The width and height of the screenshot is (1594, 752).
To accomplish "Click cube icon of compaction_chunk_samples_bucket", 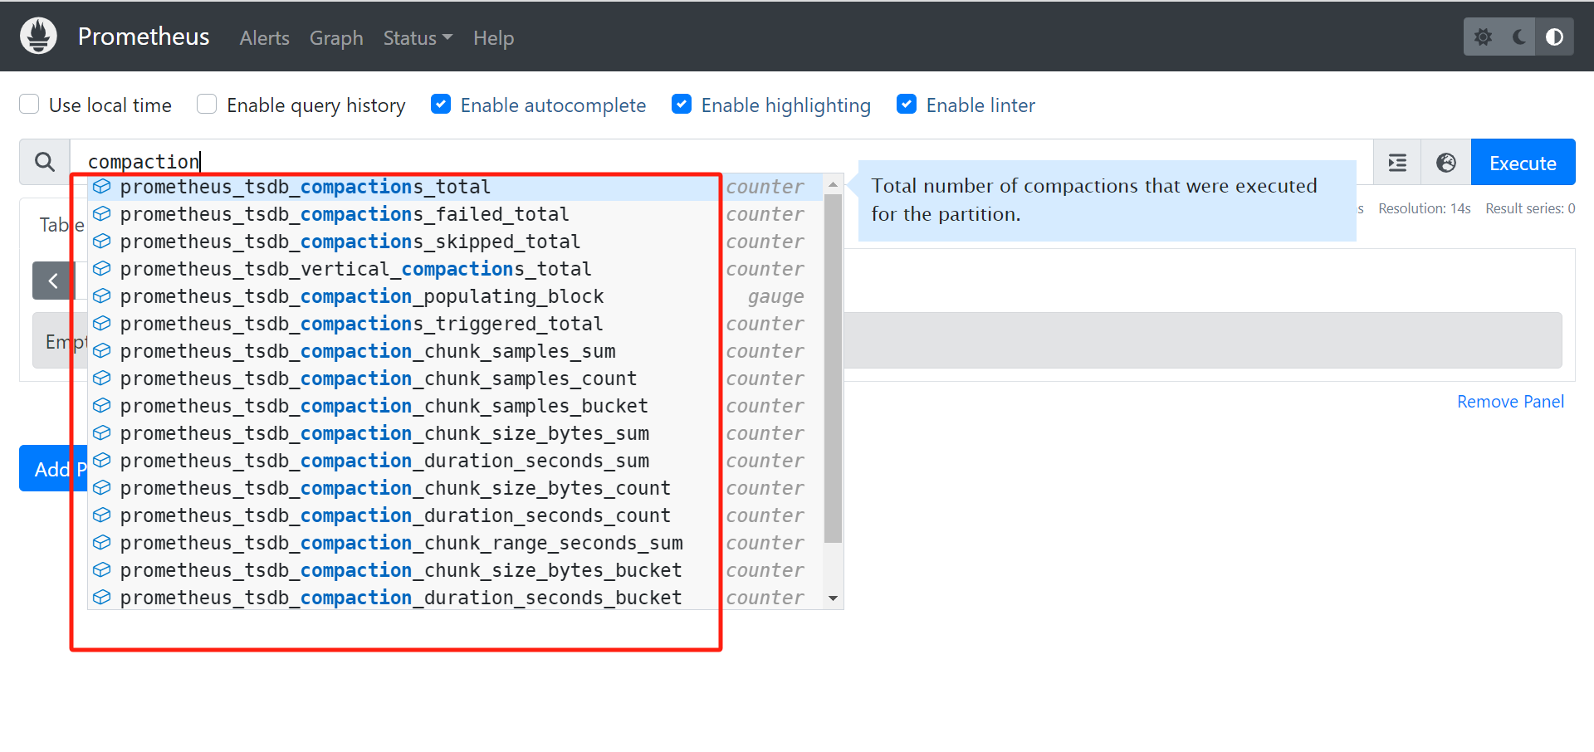I will (x=101, y=406).
